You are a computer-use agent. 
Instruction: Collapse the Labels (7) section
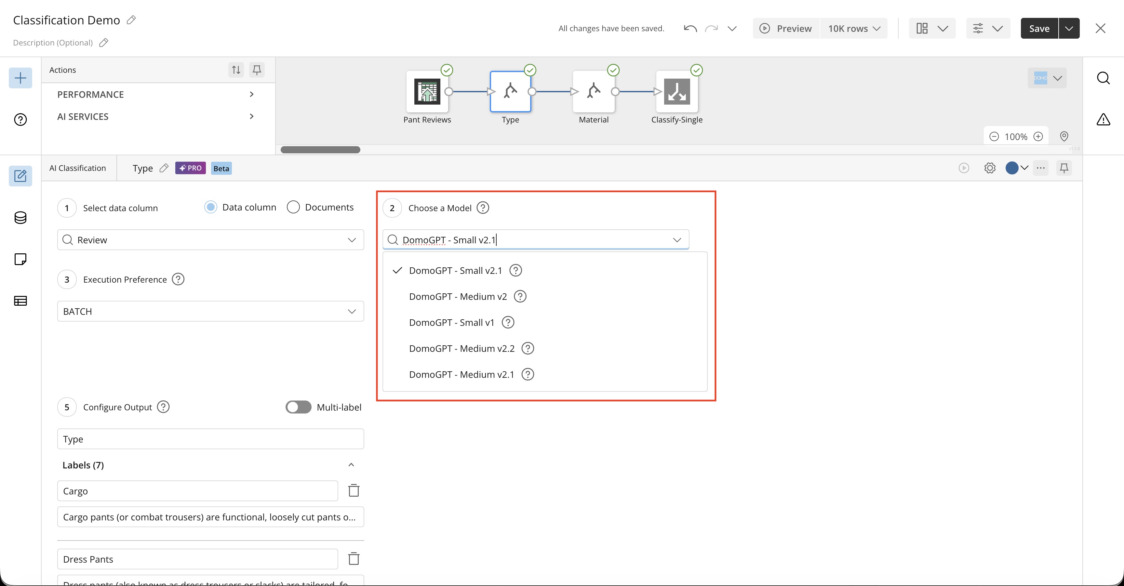351,465
